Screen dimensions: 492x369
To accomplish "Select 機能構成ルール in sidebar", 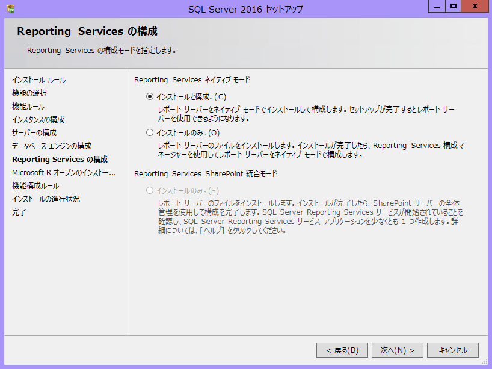I will pos(35,186).
